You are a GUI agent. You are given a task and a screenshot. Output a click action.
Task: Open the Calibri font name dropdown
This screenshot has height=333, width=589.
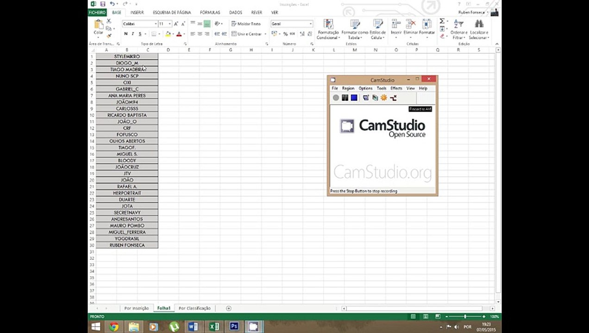coord(140,24)
